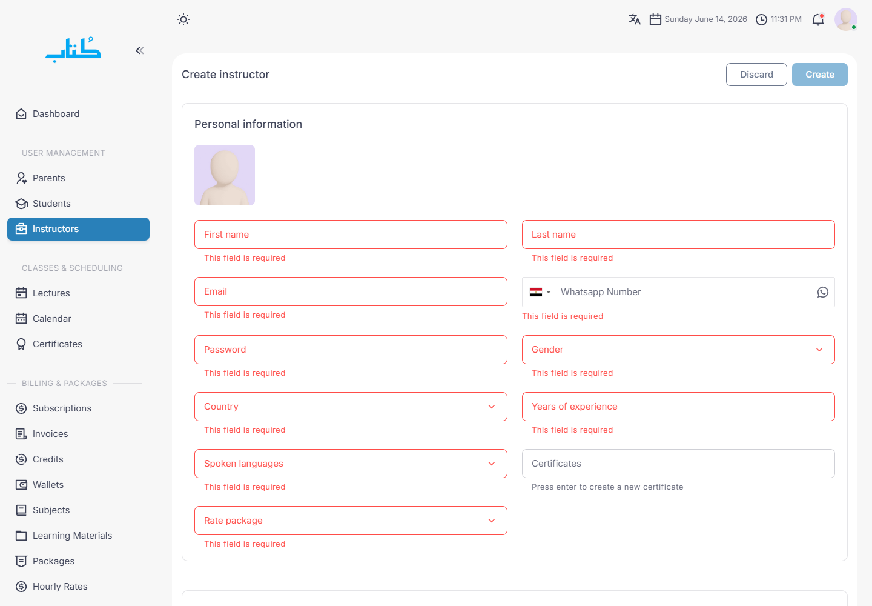872x606 pixels.
Task: Click the time text 11:31 PM
Action: 786,19
